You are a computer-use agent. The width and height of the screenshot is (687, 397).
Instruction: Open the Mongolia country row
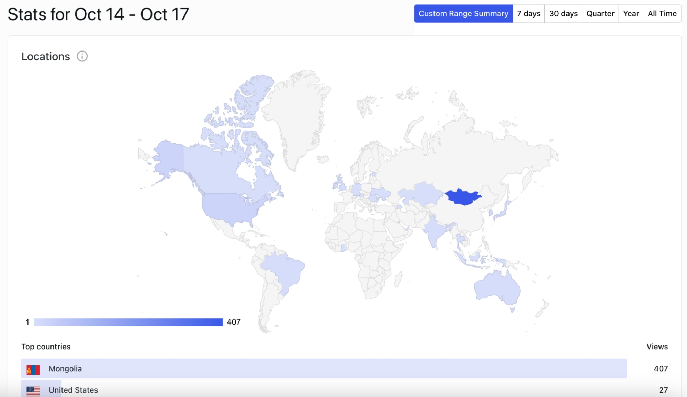point(324,368)
